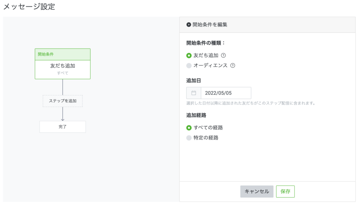This screenshot has height=206, width=359.
Task: Save settings with the 保存 button
Action: pyautogui.click(x=285, y=191)
